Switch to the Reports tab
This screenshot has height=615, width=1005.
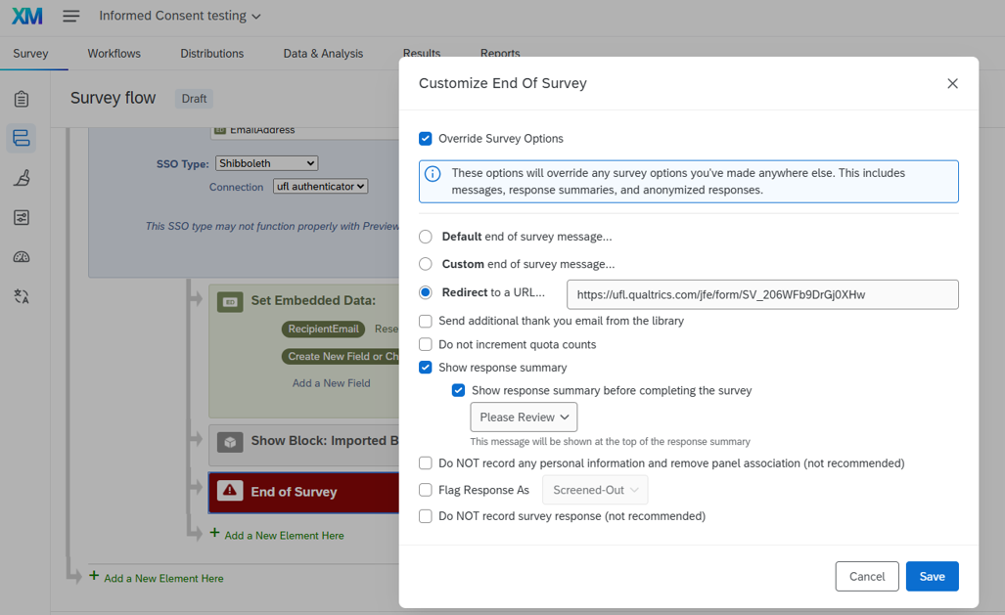coord(500,53)
